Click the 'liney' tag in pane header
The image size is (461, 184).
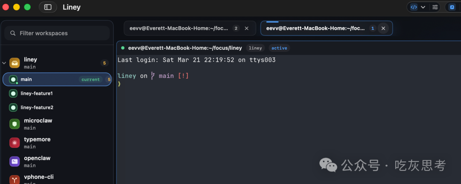coord(255,48)
